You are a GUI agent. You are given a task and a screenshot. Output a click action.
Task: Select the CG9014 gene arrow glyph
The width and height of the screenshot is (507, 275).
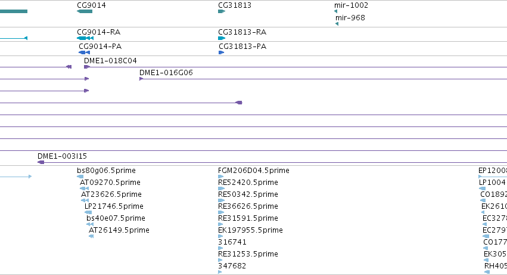click(85, 11)
